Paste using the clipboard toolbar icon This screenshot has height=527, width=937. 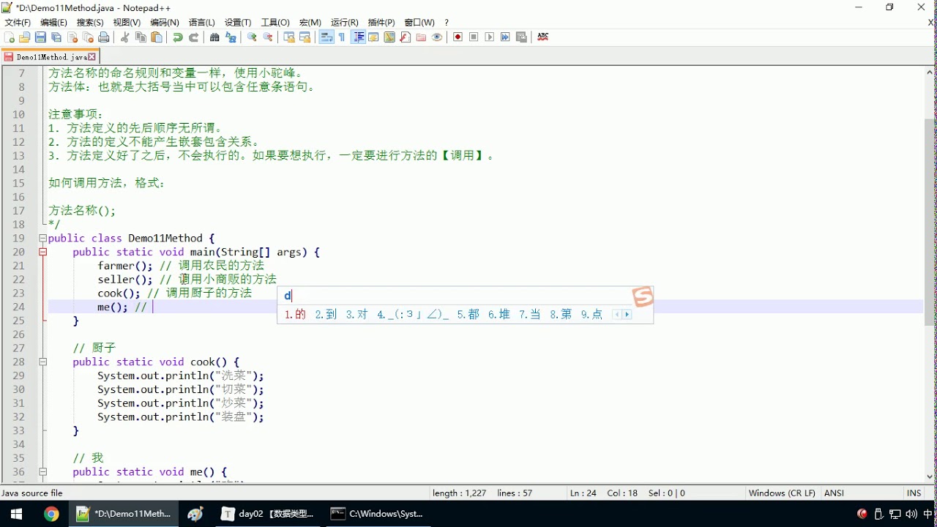(x=157, y=37)
